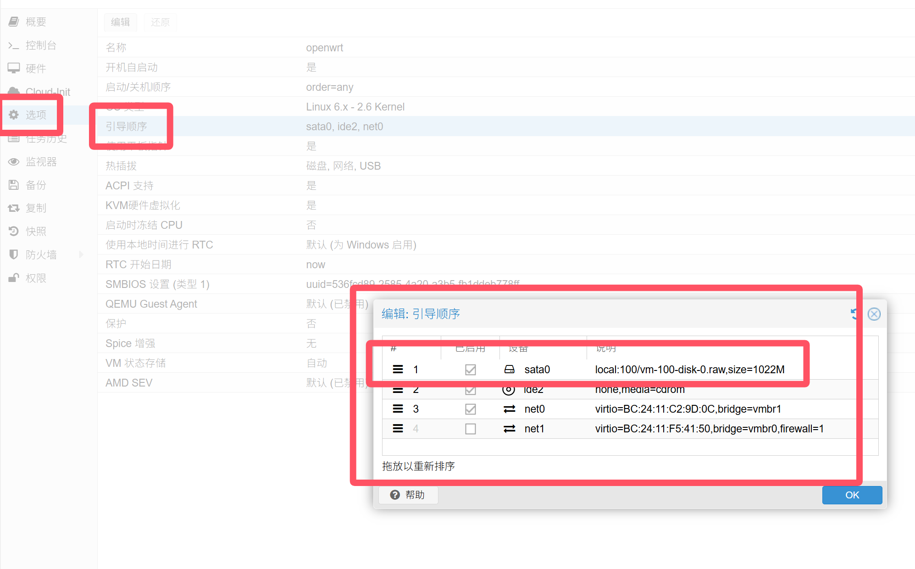915x569 pixels.
Task: Disable net0 boot checkbox
Action: click(x=470, y=409)
